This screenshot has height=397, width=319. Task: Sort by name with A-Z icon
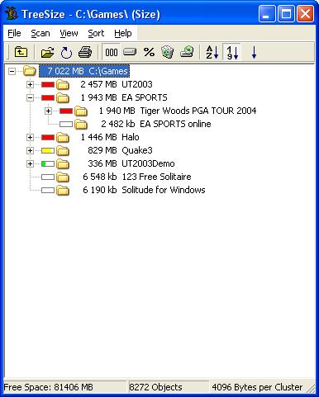[x=212, y=52]
